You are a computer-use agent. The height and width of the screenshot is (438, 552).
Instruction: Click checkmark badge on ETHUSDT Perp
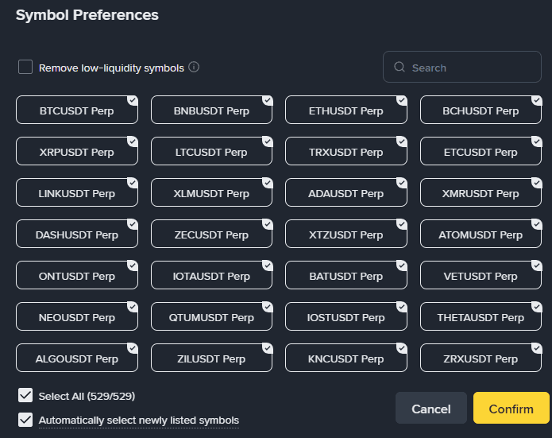pyautogui.click(x=402, y=100)
